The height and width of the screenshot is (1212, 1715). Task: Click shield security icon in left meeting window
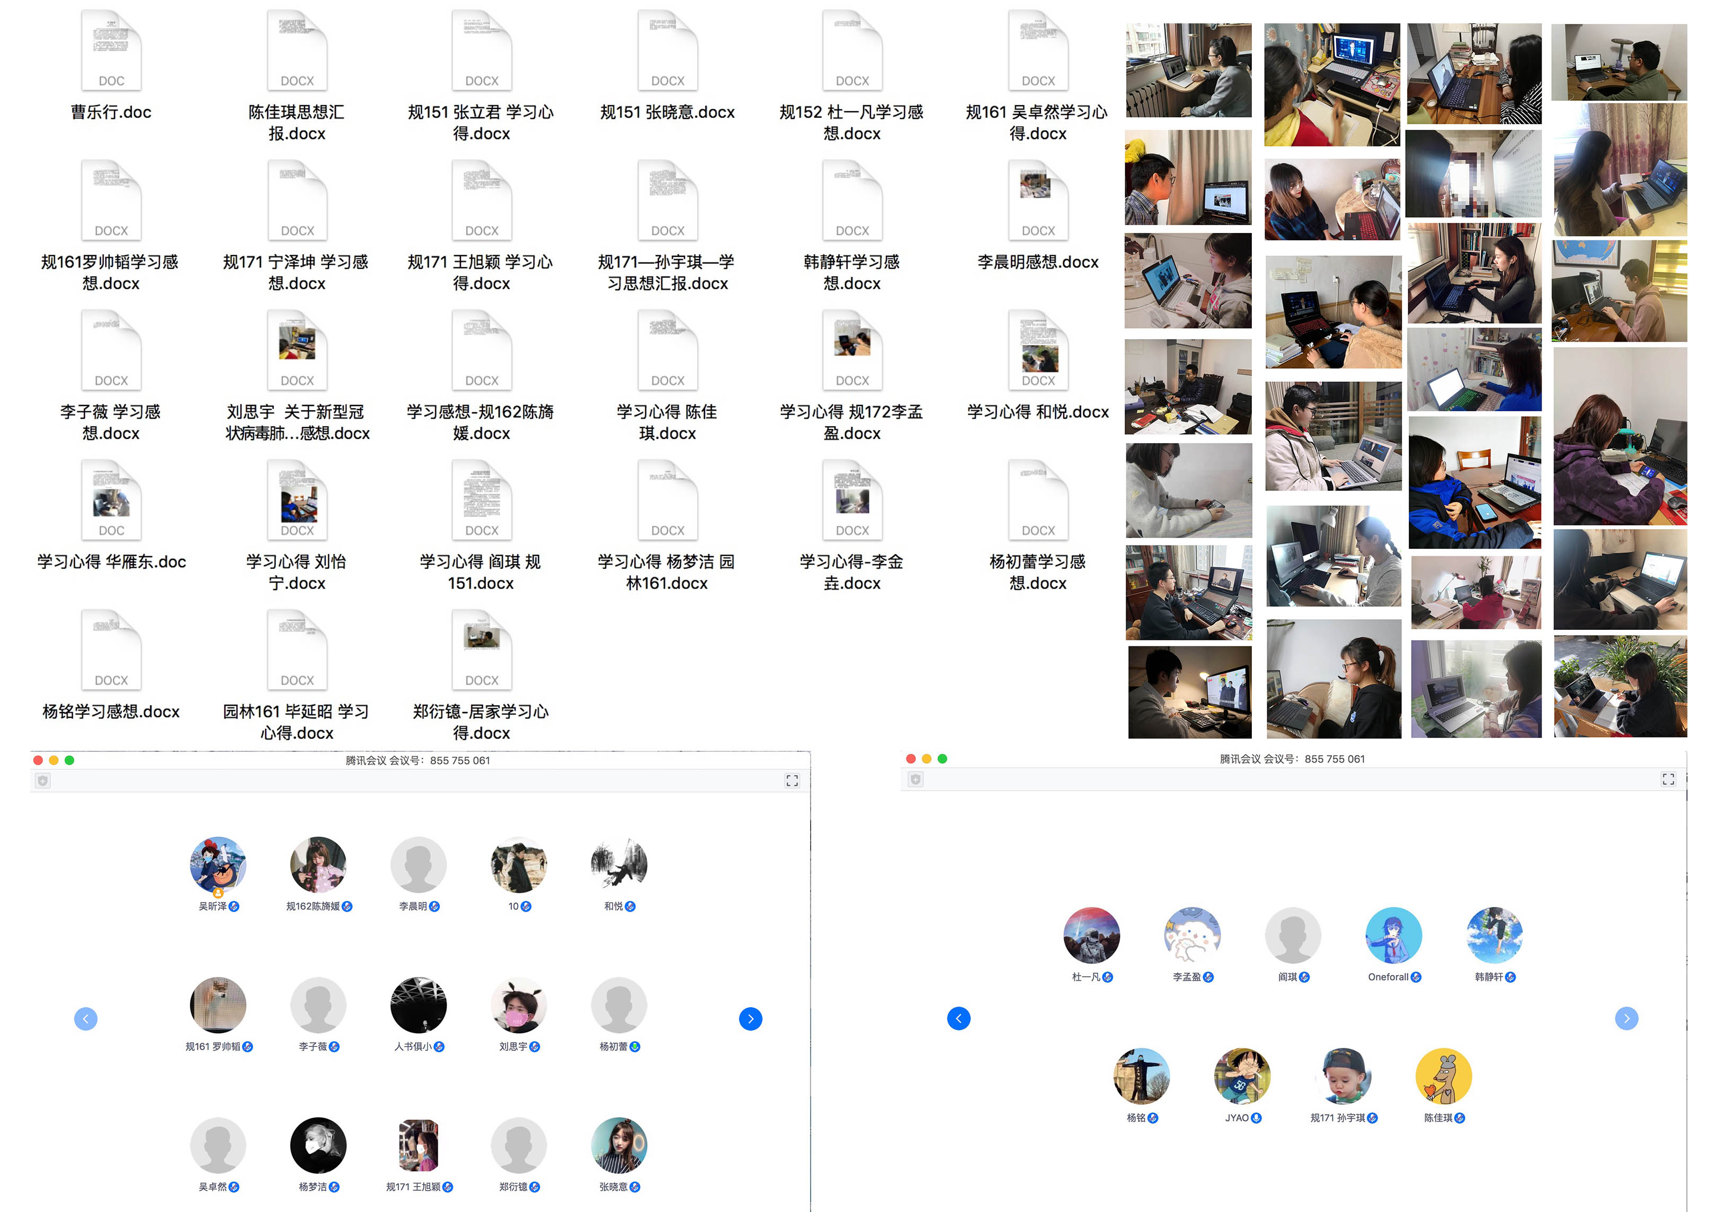[43, 781]
